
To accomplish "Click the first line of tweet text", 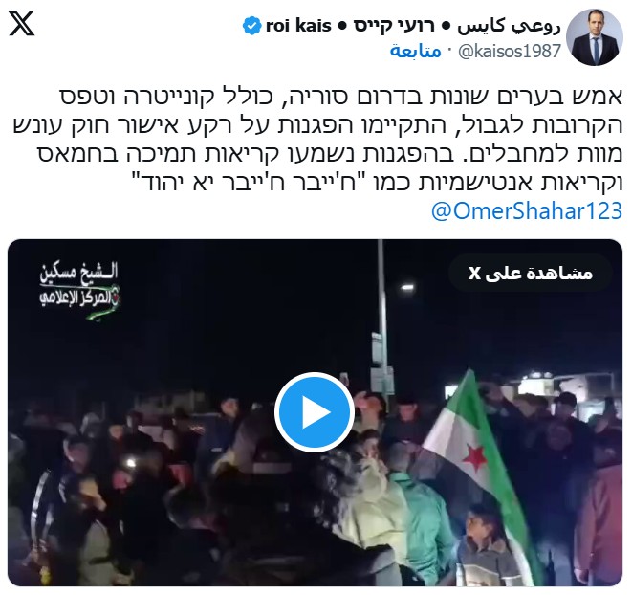I will click(341, 97).
